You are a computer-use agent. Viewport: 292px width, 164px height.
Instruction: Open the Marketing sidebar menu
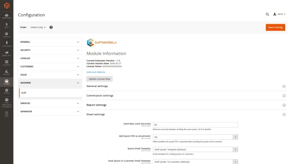click(7, 54)
